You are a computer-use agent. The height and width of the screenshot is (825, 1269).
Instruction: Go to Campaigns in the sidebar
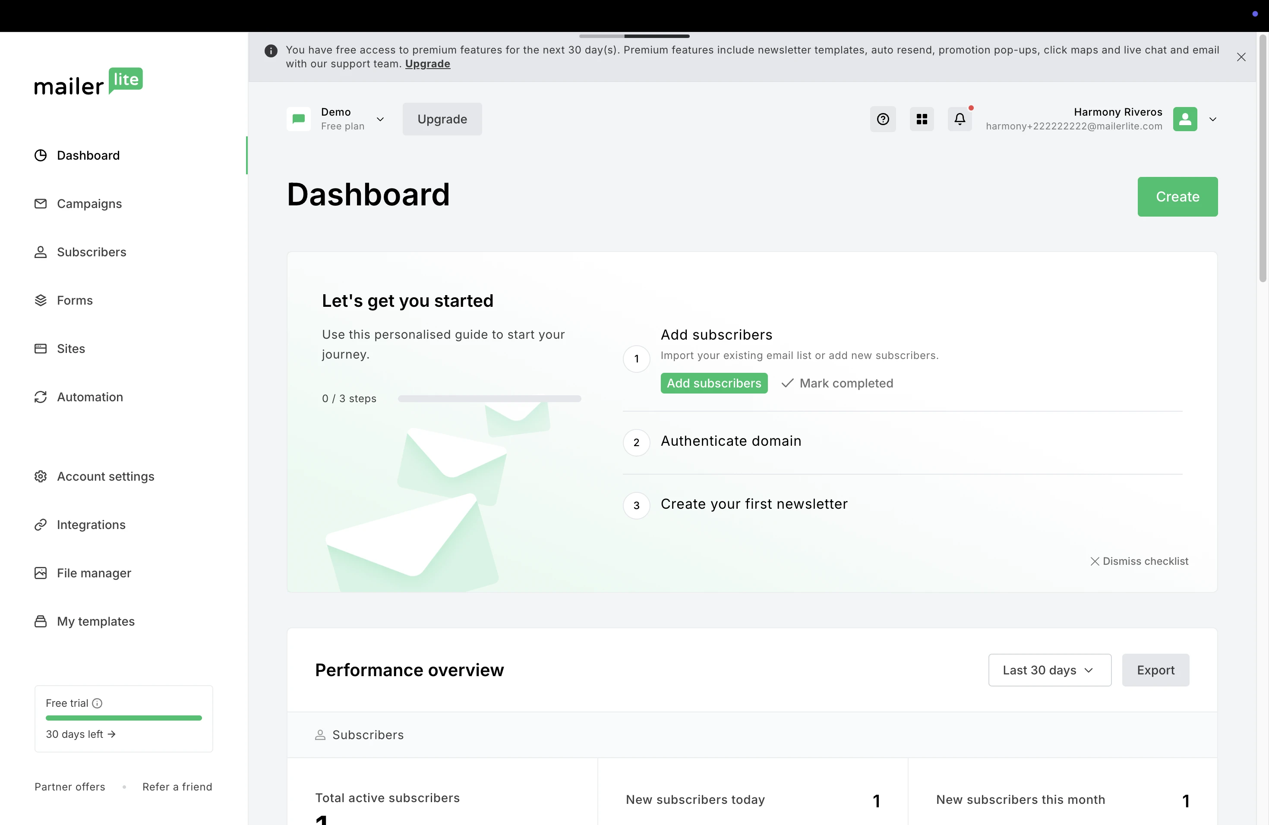[x=89, y=204]
